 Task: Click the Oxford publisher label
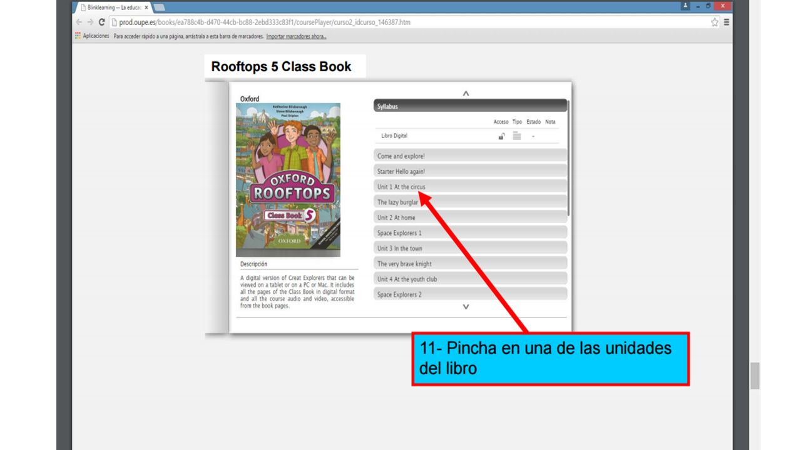point(250,99)
